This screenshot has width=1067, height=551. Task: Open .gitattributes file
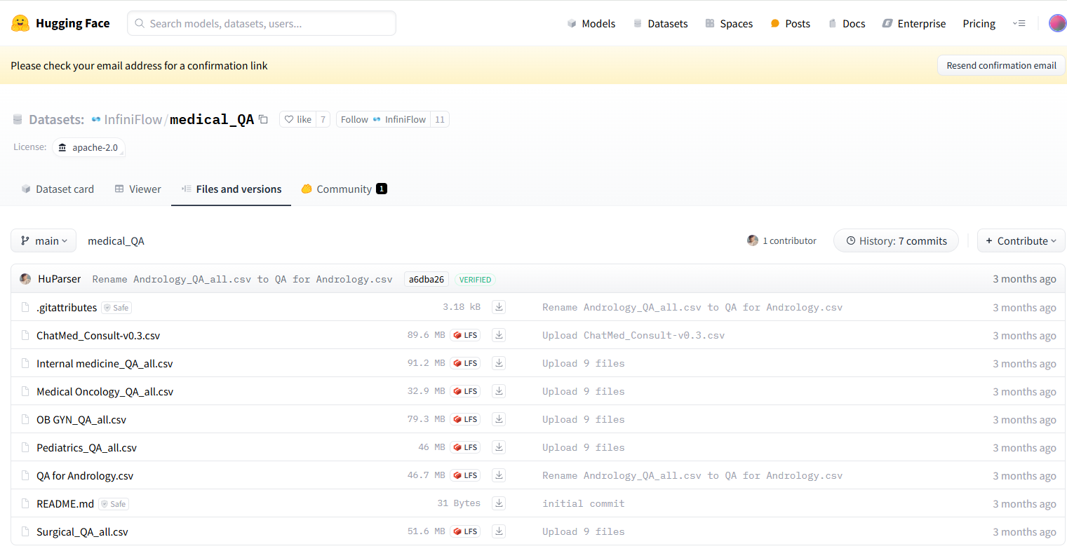pos(67,308)
